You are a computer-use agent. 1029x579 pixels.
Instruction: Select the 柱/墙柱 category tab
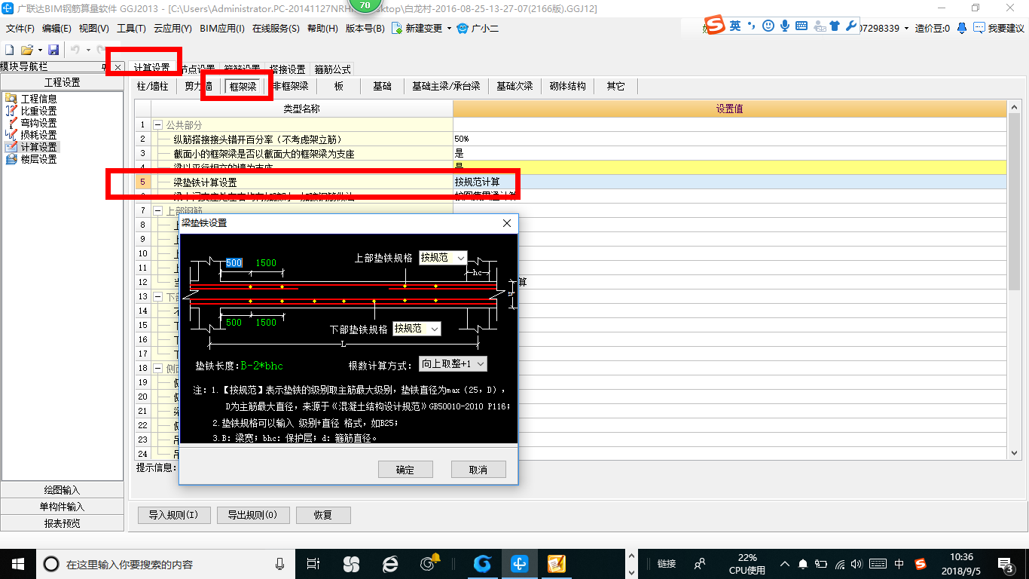(152, 87)
